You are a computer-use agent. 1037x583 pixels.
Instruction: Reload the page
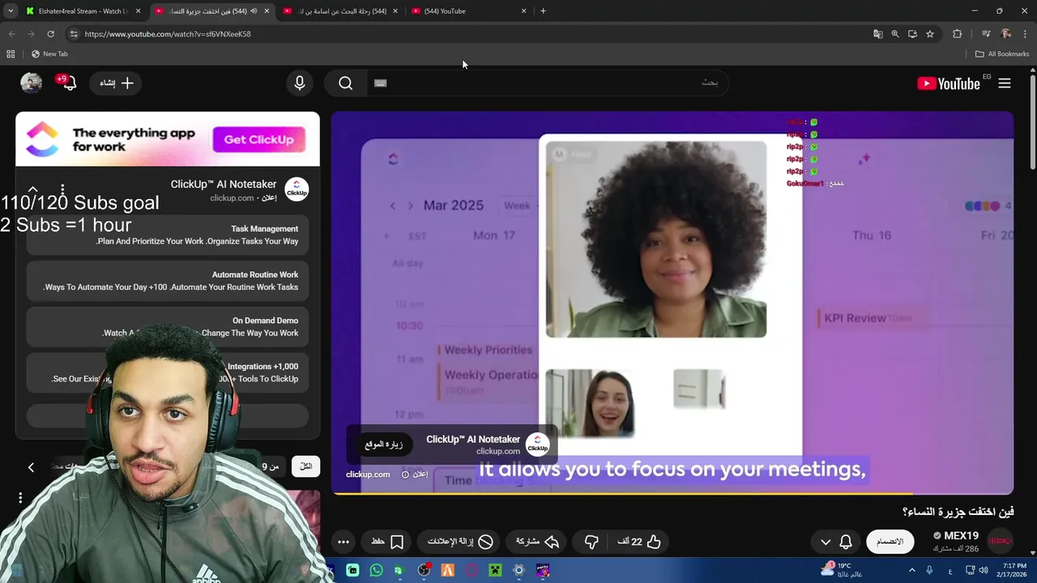coord(50,34)
